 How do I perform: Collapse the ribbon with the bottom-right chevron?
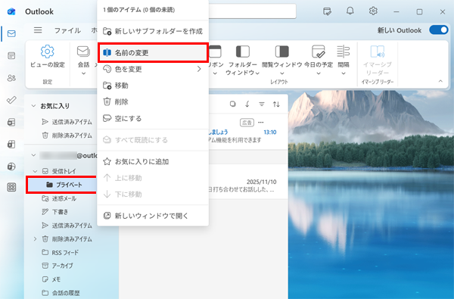tap(440, 81)
